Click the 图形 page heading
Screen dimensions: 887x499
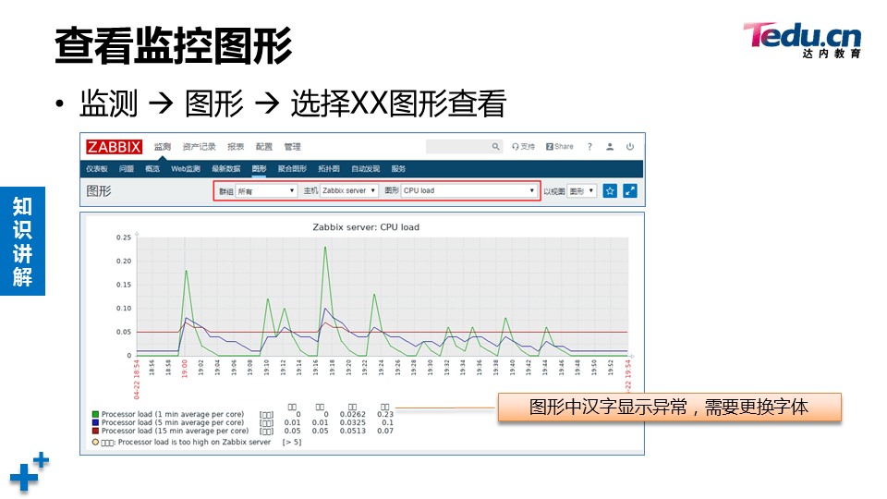[99, 191]
